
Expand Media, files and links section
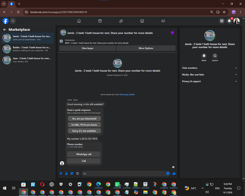click(x=210, y=74)
